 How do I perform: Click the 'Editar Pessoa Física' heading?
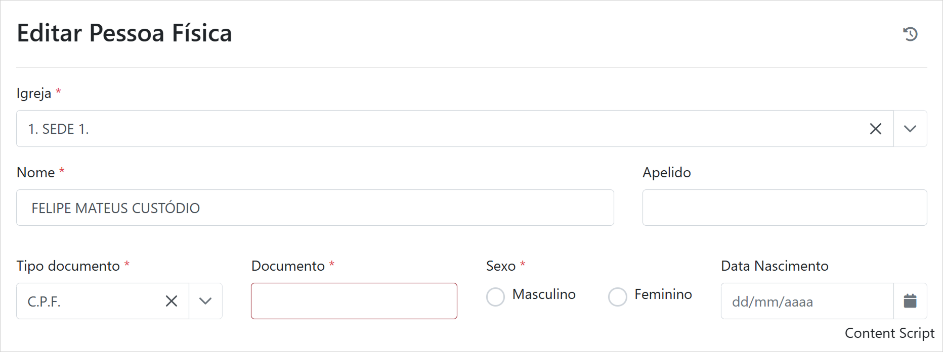point(124,33)
